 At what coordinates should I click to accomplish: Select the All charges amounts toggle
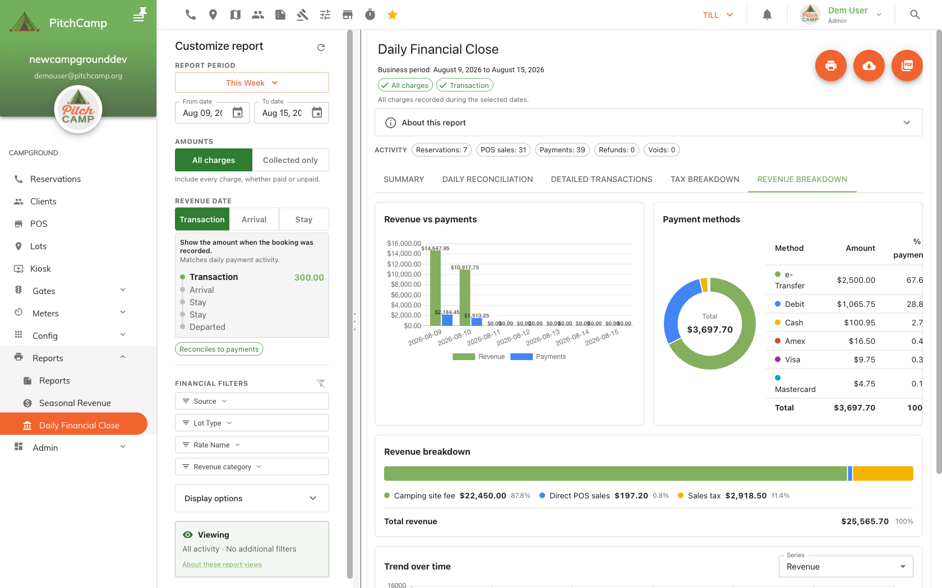(x=214, y=160)
